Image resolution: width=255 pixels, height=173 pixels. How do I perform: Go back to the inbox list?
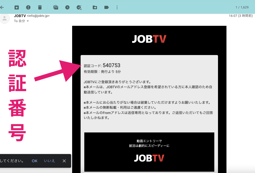(2, 7)
